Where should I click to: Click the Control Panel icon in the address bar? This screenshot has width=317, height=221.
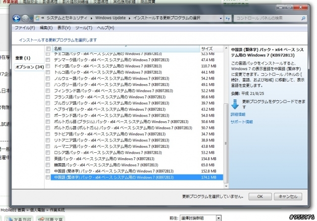coord(37,18)
